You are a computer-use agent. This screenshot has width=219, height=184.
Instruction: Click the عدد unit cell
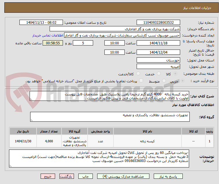(101, 141)
